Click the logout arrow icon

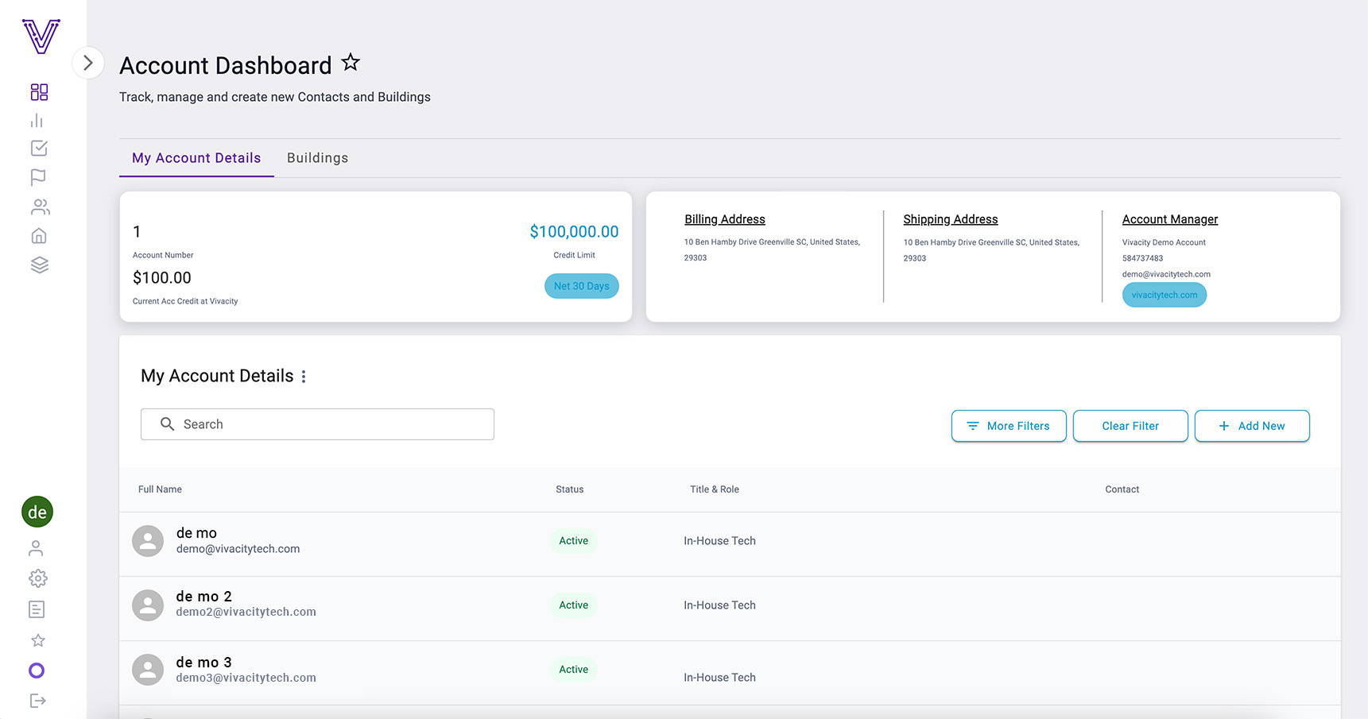click(37, 701)
